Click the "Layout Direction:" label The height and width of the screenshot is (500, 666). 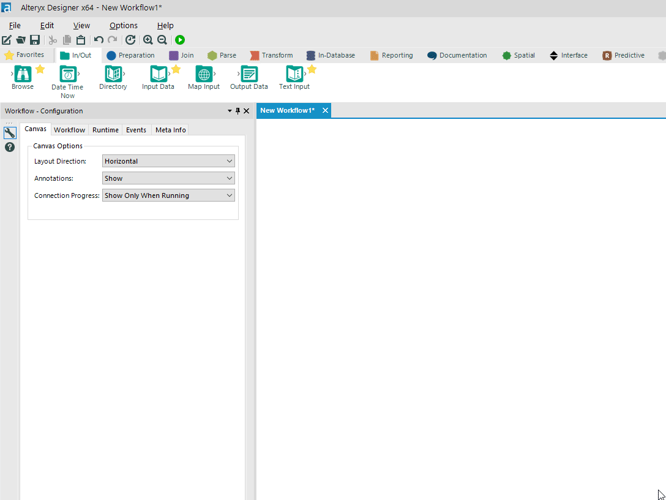(61, 161)
